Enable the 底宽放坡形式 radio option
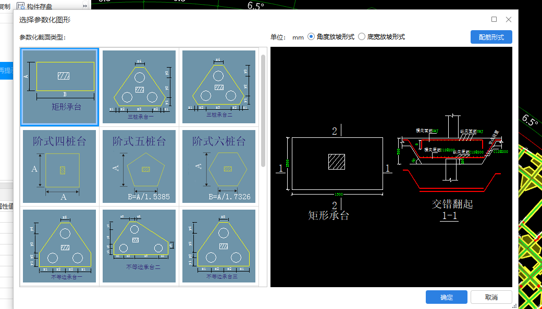This screenshot has width=542, height=309. click(x=362, y=37)
